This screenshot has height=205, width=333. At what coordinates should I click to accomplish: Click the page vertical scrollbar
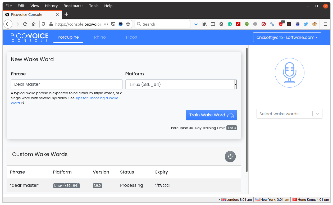pos(247,110)
